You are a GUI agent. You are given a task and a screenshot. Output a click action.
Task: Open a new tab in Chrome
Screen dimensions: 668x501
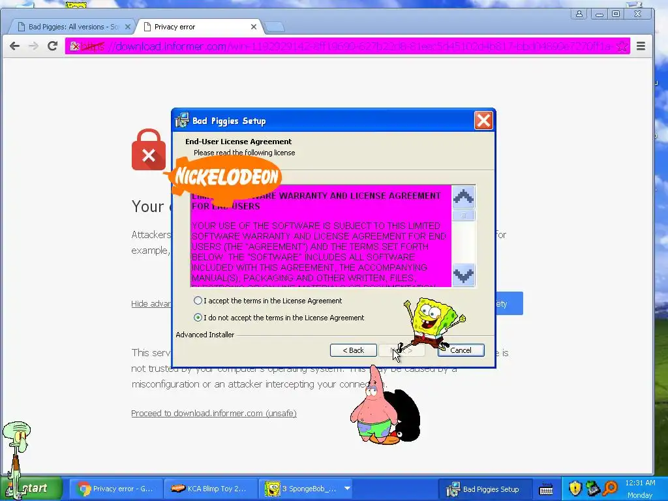coord(275,27)
